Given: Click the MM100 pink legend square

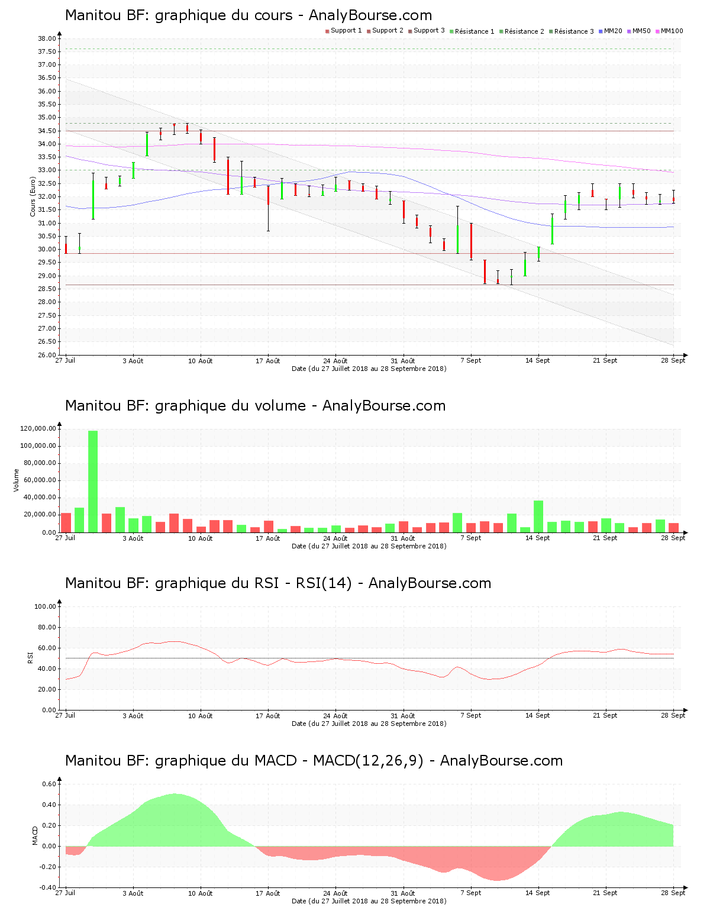Looking at the screenshot, I should tap(657, 31).
